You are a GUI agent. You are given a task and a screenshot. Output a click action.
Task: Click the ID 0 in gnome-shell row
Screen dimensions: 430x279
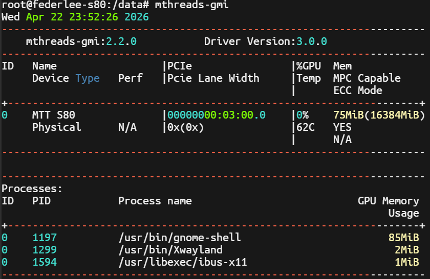[x=5, y=238]
